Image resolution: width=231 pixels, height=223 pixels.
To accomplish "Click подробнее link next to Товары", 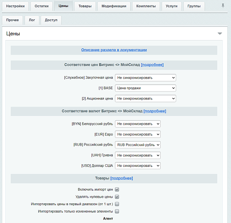I will 122,178.
